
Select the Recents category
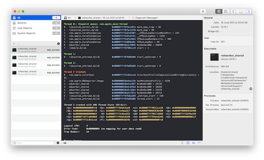coord(36,23)
